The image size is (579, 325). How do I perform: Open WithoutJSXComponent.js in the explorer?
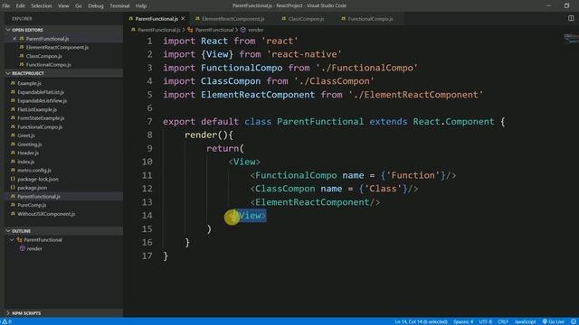[x=46, y=214]
